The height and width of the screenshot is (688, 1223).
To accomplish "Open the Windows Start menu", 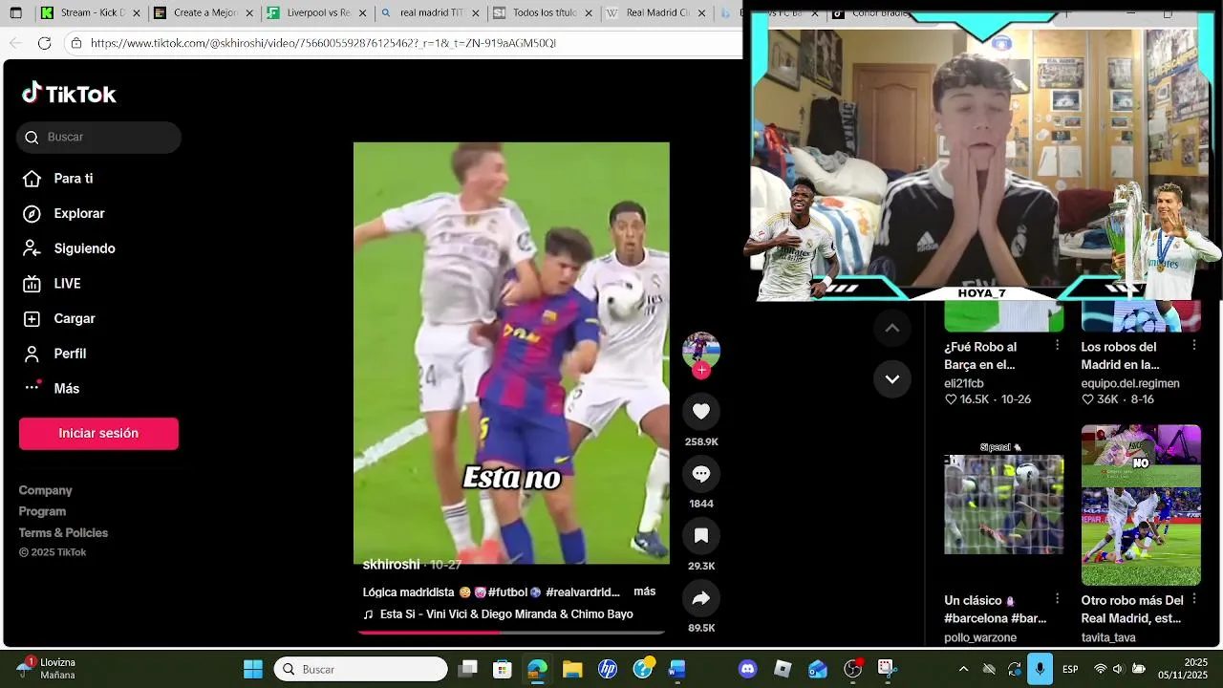I will (x=253, y=669).
